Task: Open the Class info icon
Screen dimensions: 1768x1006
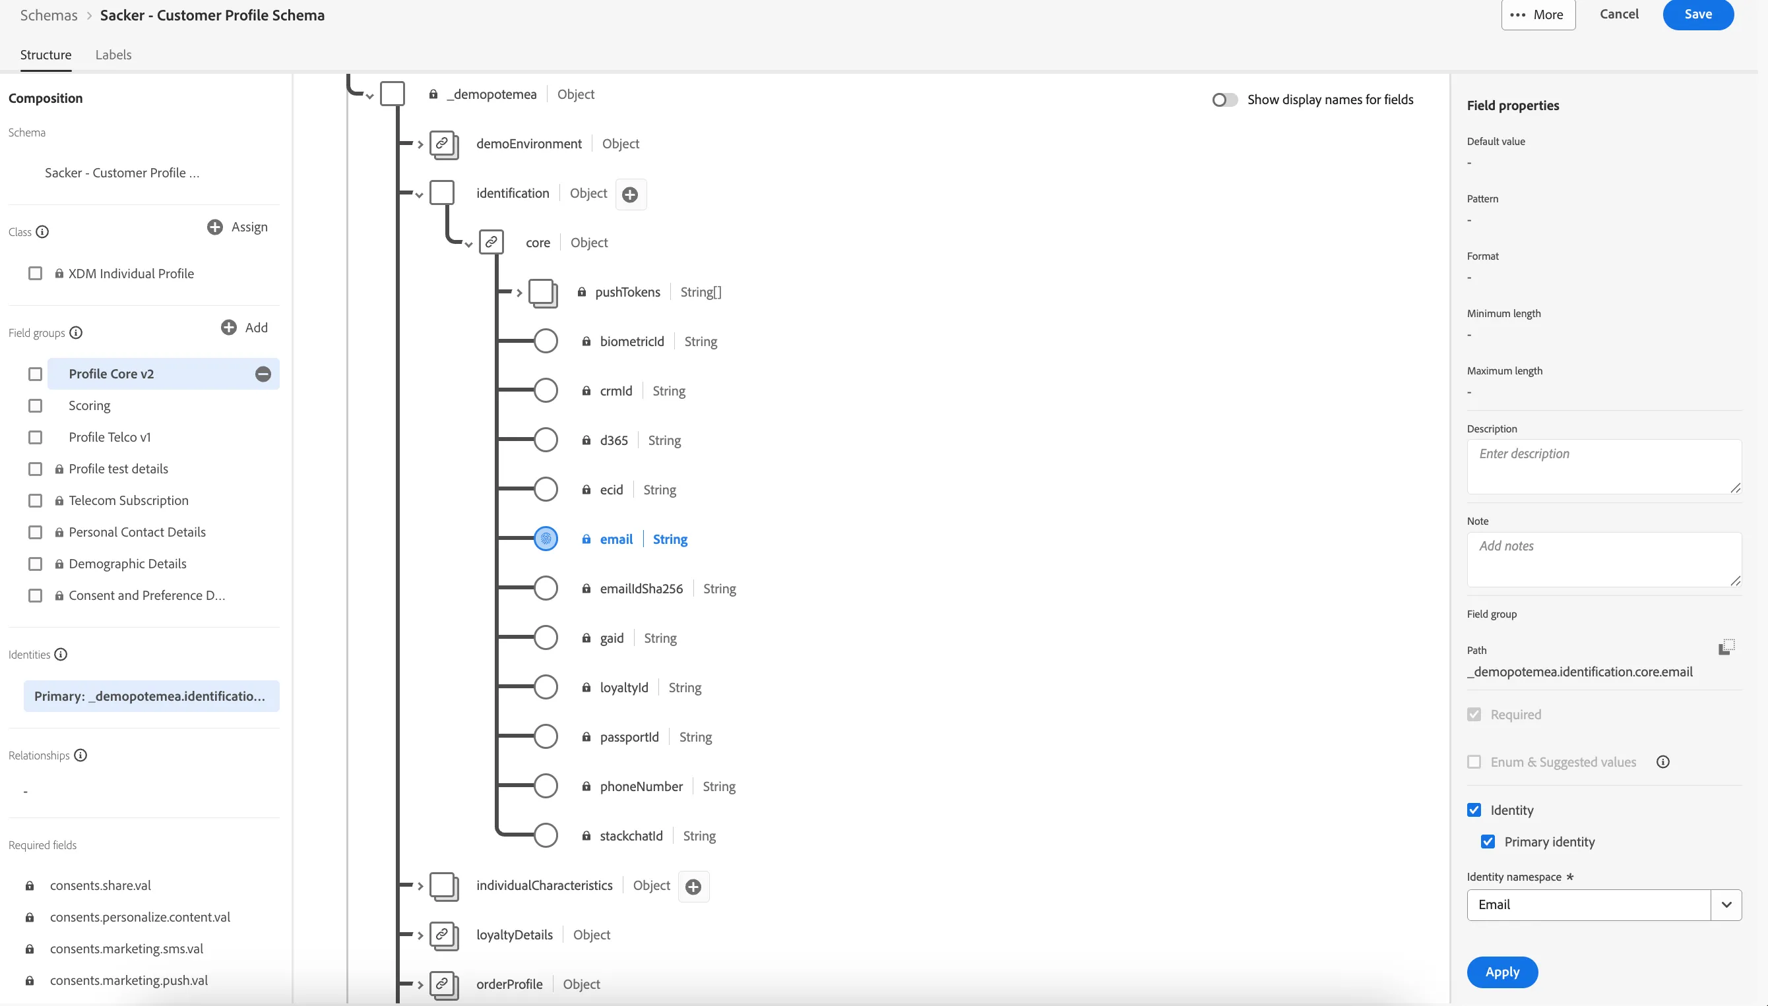Action: click(x=42, y=231)
